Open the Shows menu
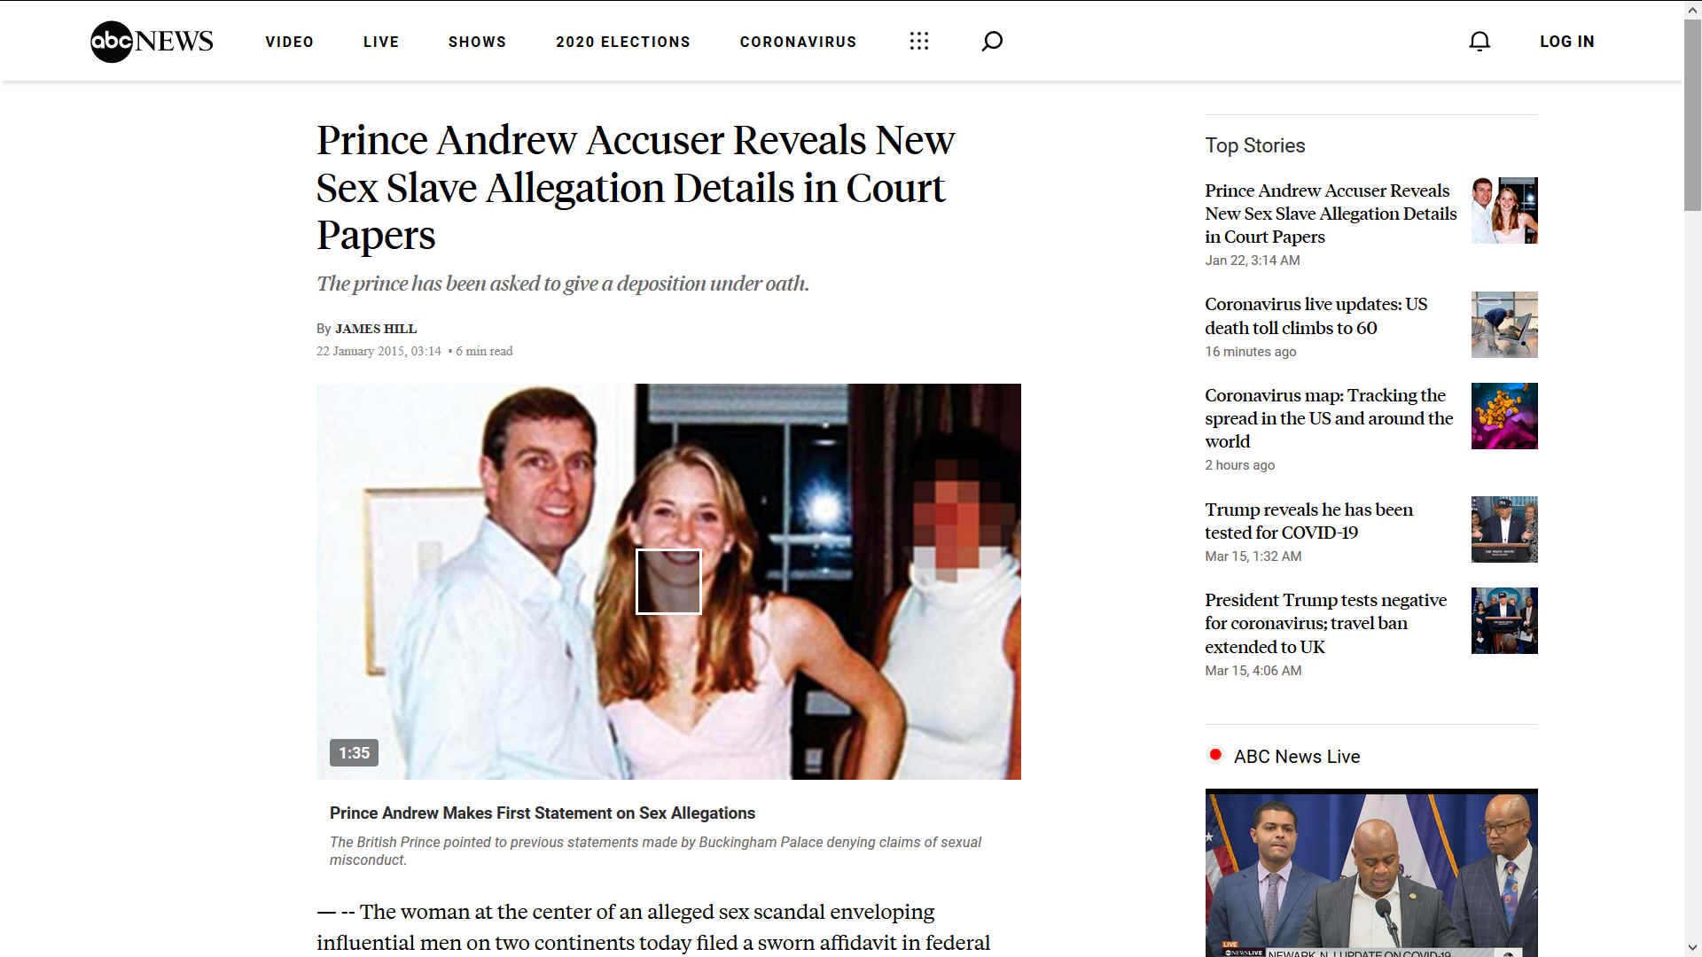Screen dimensions: 1702x957 [477, 42]
